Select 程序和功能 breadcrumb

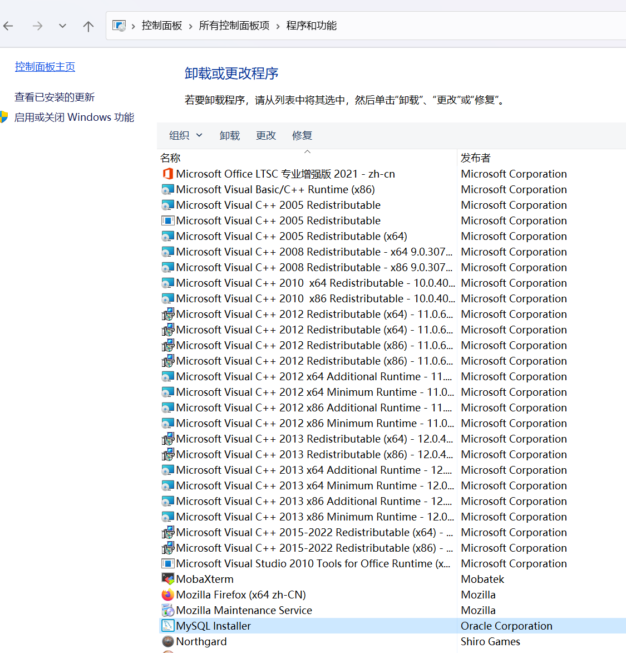tap(312, 26)
